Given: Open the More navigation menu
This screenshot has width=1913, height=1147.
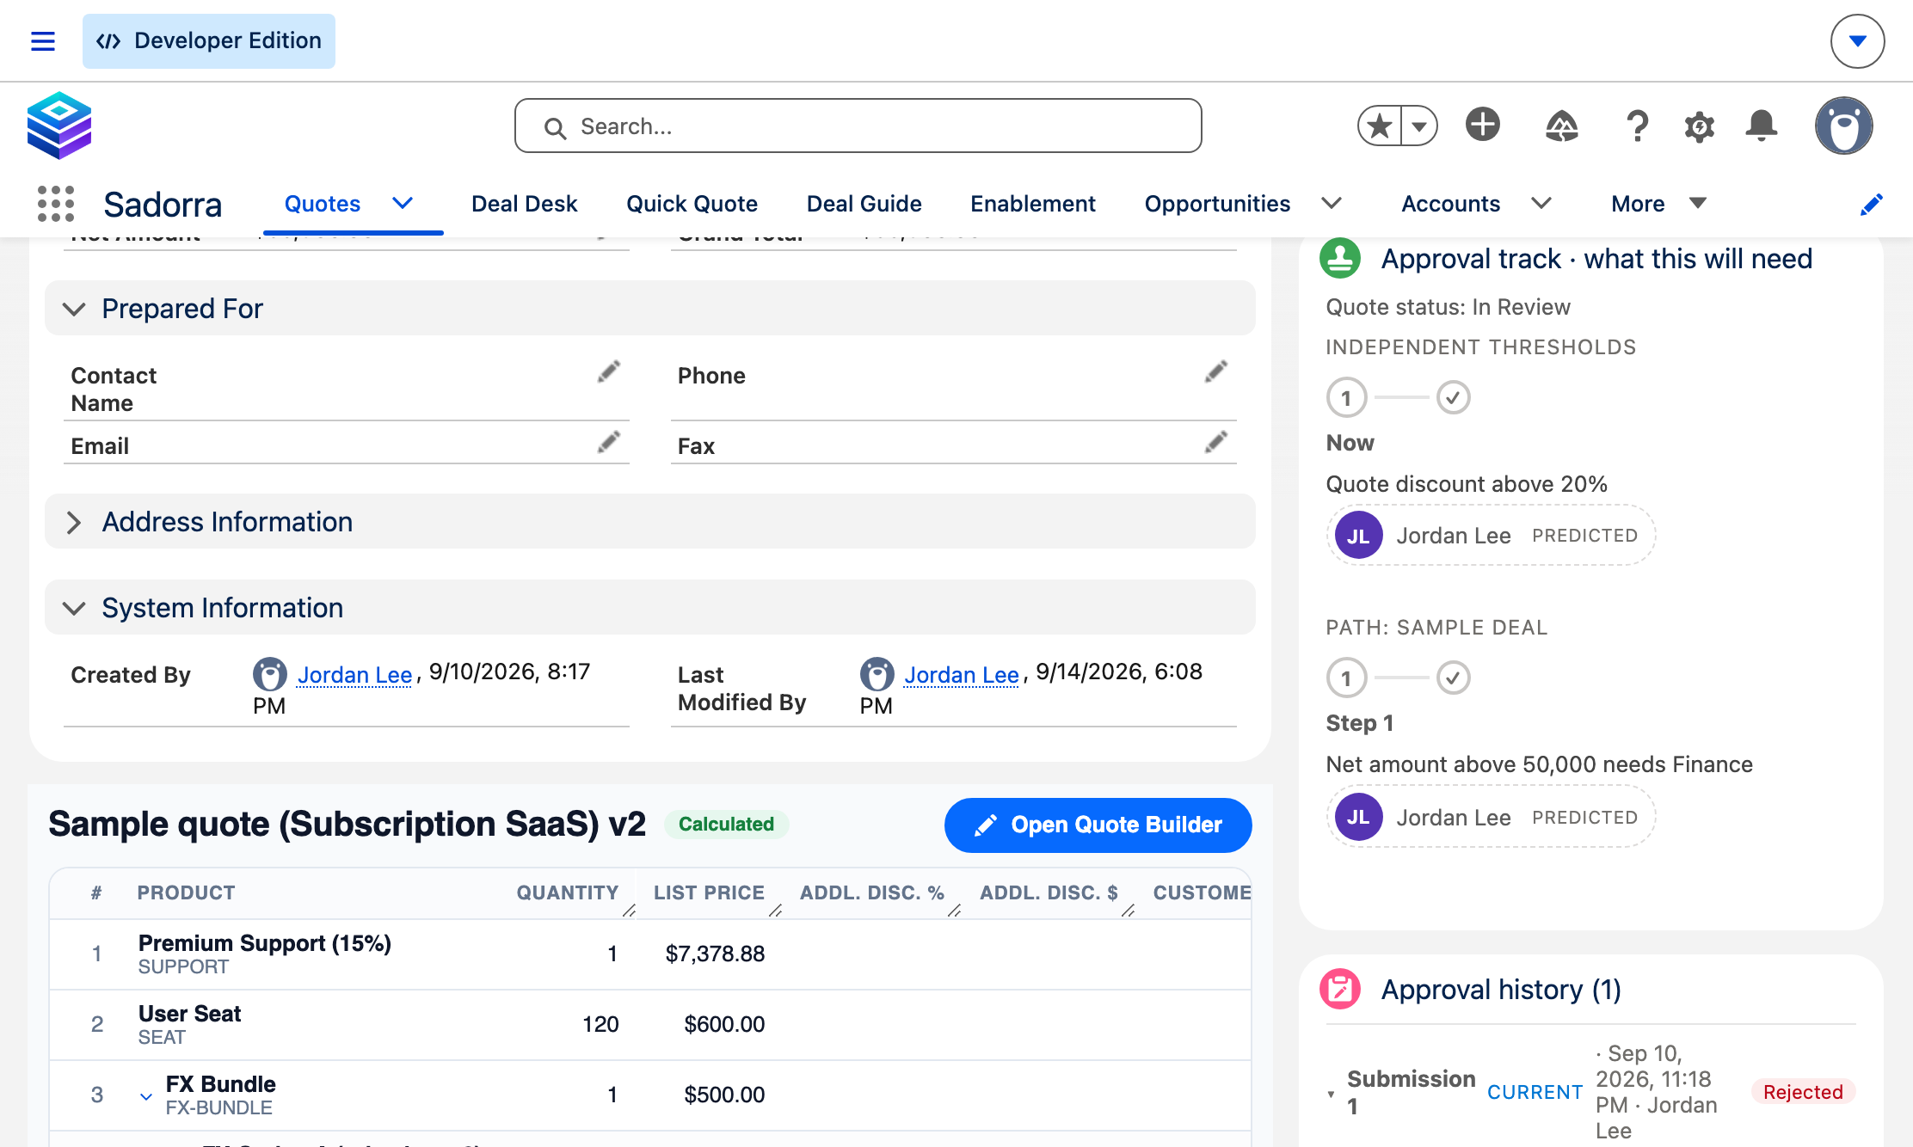Looking at the screenshot, I should [1659, 204].
